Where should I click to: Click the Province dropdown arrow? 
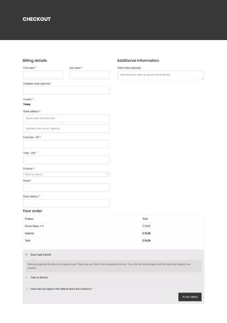(x=107, y=175)
